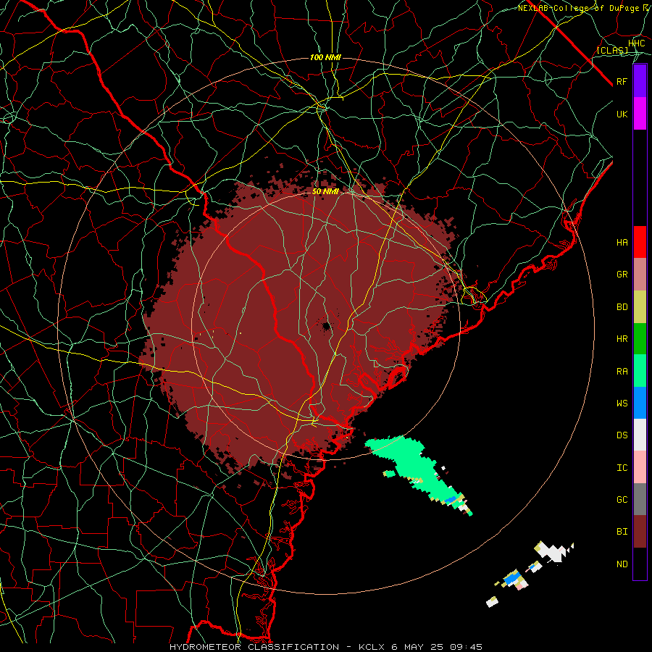Screen dimensions: 652x652
Task: Click the BI legend label
Action: pyautogui.click(x=622, y=532)
